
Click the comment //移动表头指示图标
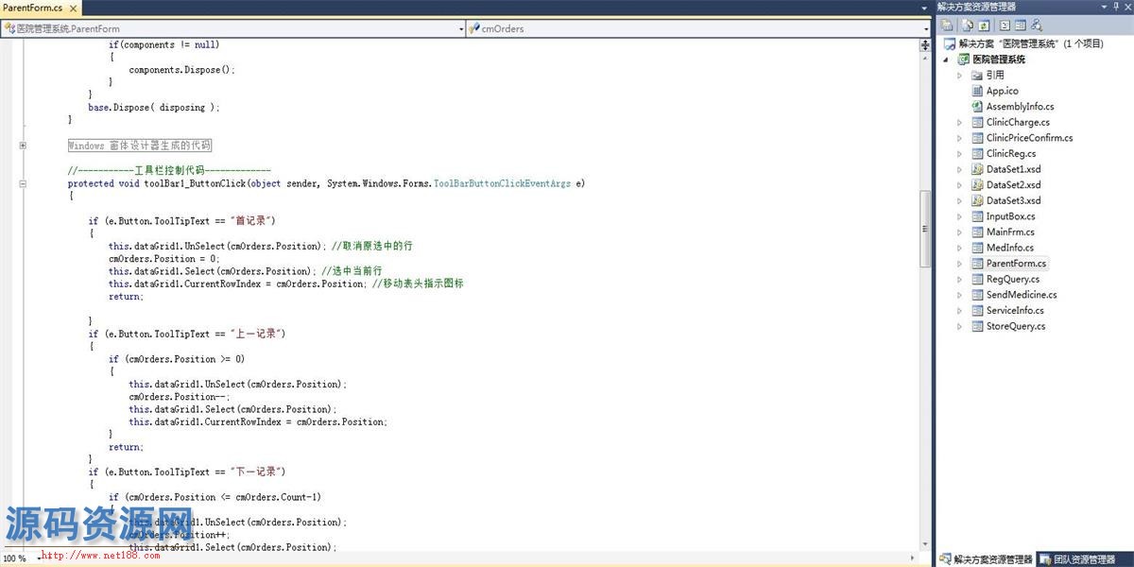418,283
